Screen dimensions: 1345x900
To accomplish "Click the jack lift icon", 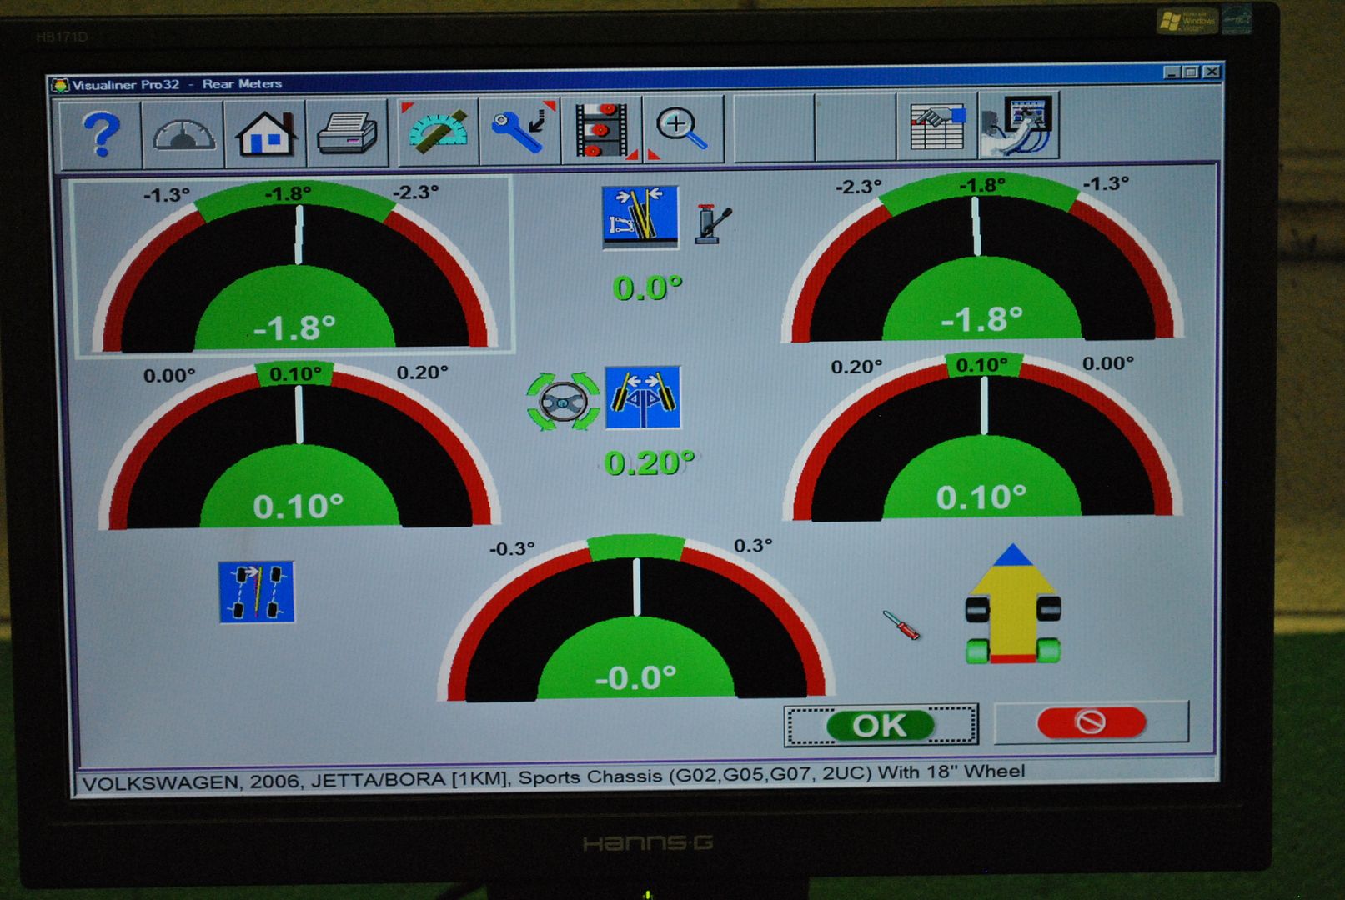I will pos(713,223).
